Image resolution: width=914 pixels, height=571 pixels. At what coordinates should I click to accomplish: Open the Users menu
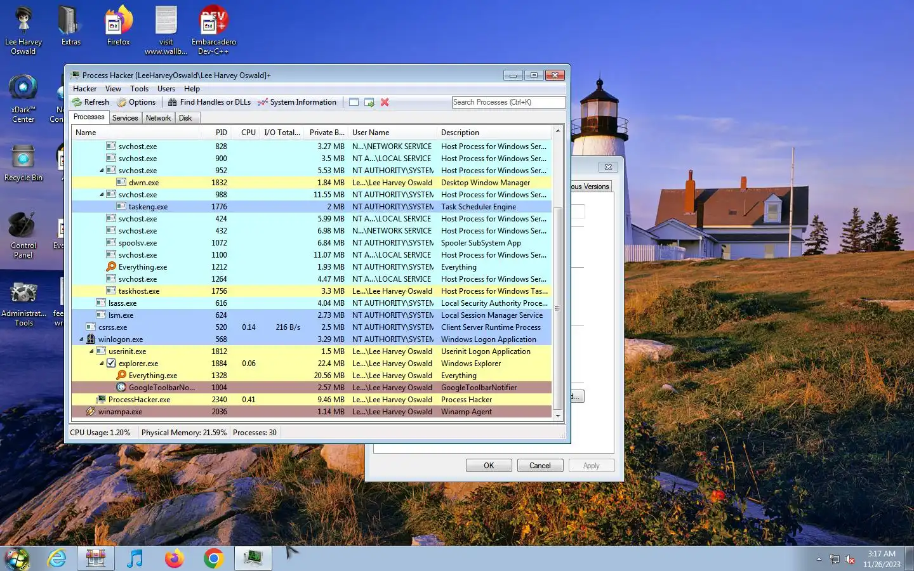point(166,89)
